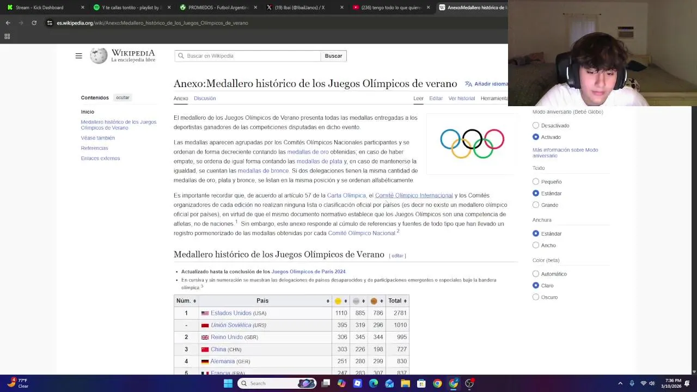Sort table by bronze medal column
The height and width of the screenshot is (392, 697).
(x=381, y=301)
